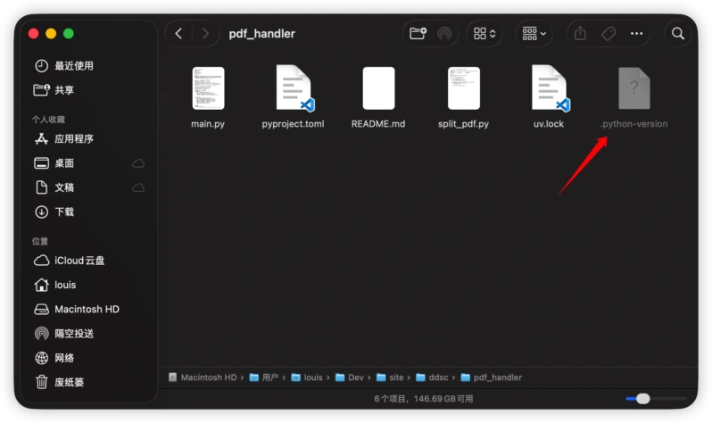
Task: Select the pyproject.toml file icon
Action: coord(293,88)
